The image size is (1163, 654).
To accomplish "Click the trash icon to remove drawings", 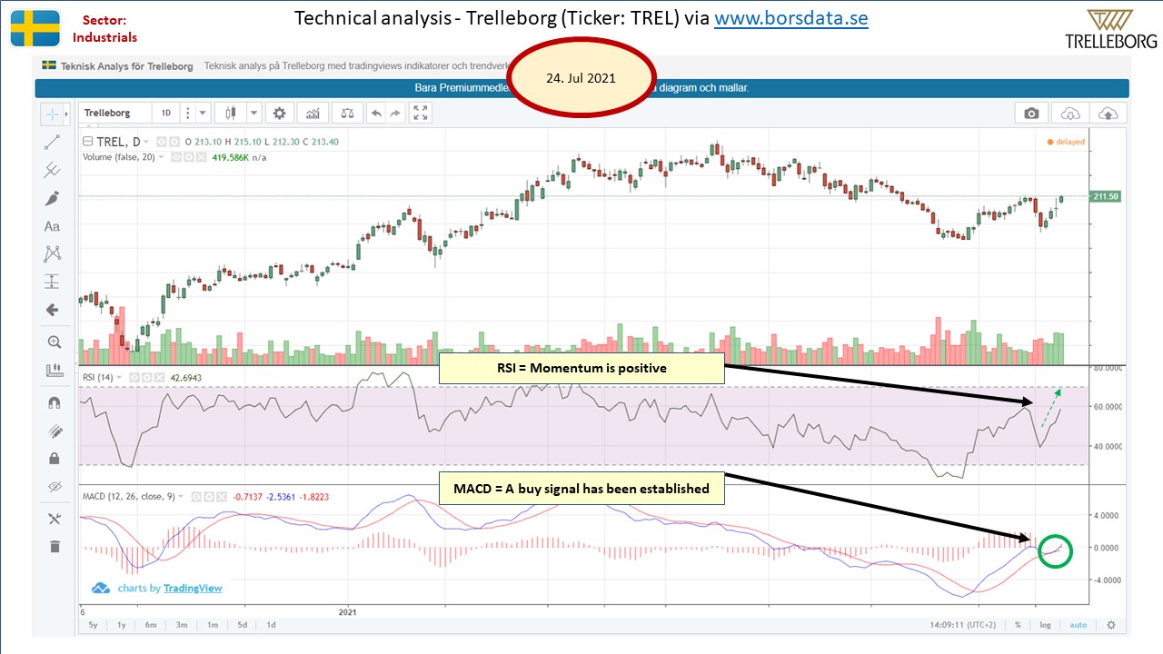I will click(x=54, y=546).
